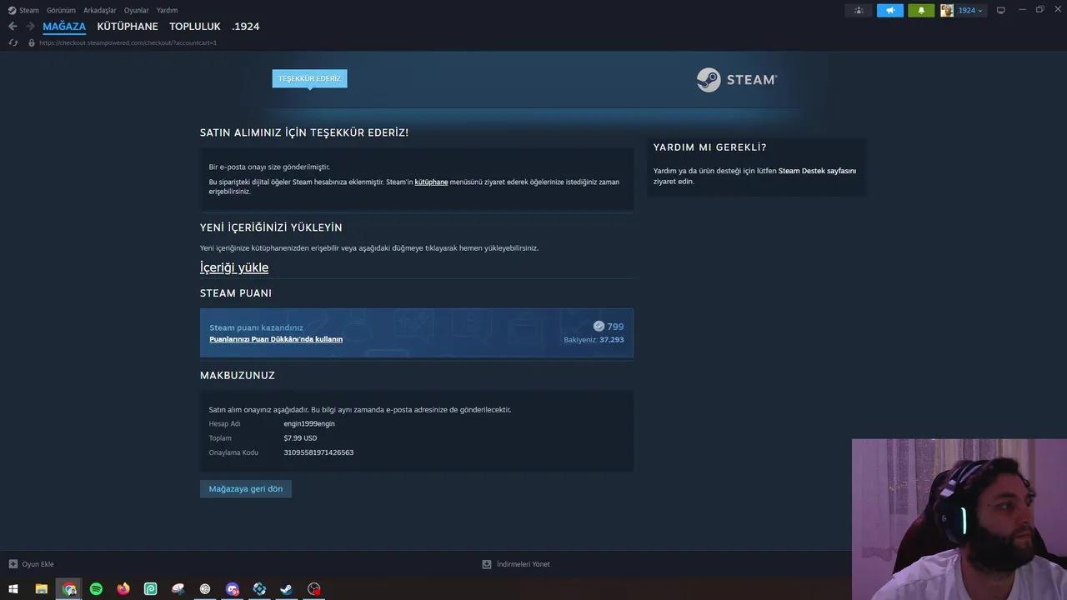Open Spotify from the taskbar

point(96,589)
